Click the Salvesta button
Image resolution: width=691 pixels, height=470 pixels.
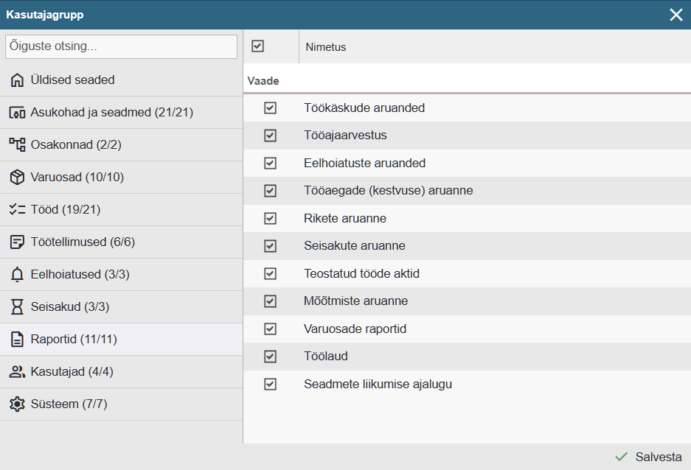point(649,457)
